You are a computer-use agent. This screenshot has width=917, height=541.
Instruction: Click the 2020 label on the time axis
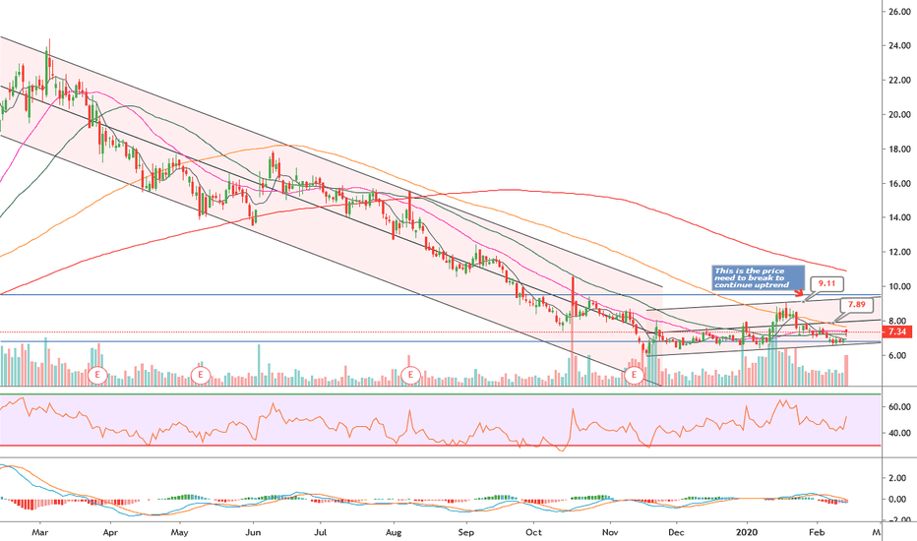point(747,532)
